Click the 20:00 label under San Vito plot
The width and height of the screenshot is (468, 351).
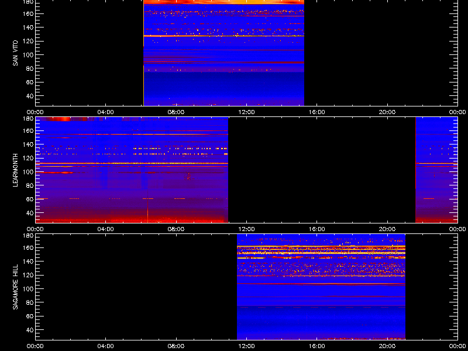coord(387,112)
